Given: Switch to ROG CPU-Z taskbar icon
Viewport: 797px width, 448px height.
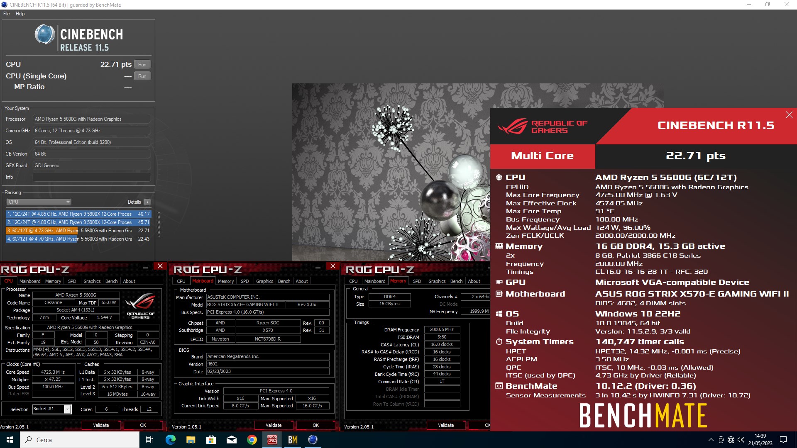Looking at the screenshot, I should tap(272, 440).
